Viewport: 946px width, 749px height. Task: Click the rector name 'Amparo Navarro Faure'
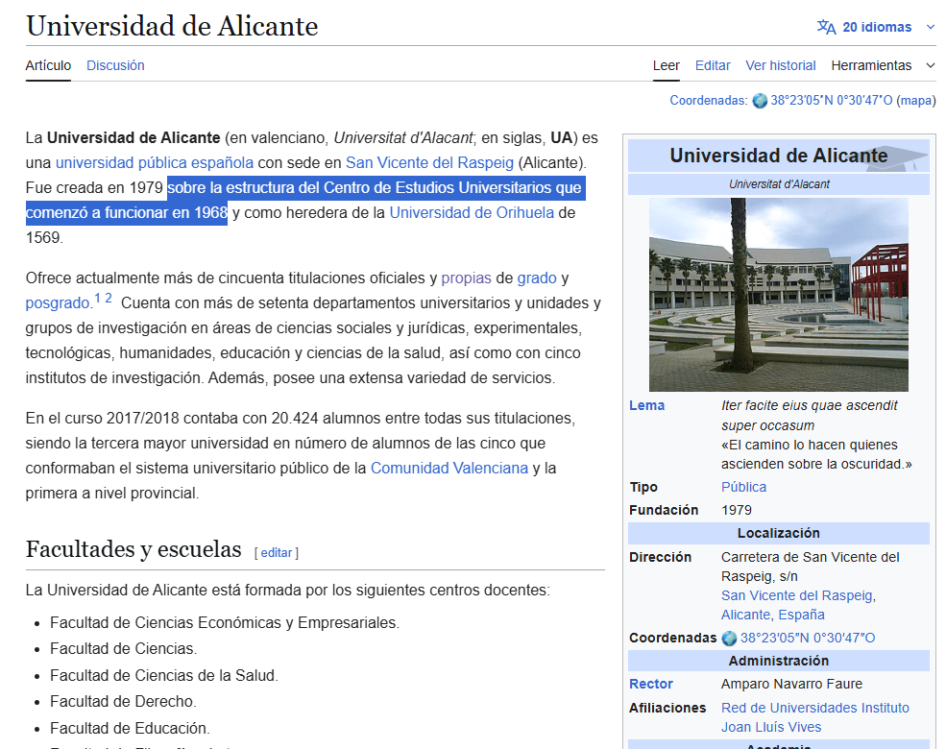(791, 684)
